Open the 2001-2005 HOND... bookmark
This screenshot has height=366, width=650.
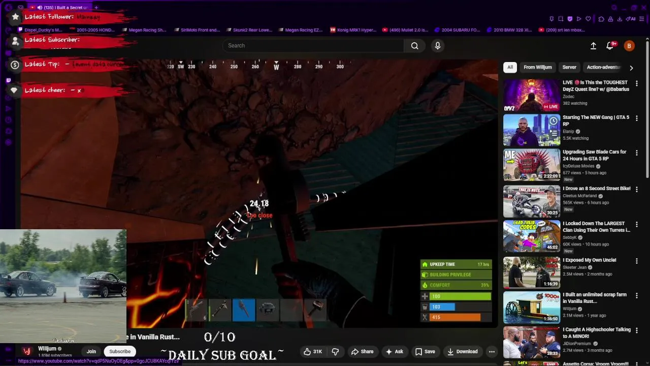pos(92,30)
